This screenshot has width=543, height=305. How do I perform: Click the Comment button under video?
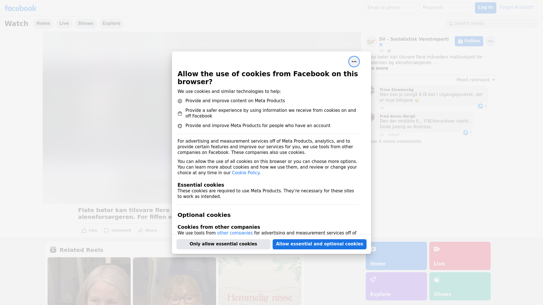pos(117,230)
